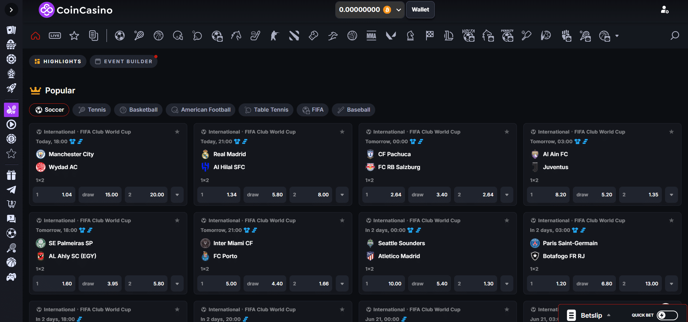Switch to the Tennis tab
This screenshot has width=688, height=322.
point(92,110)
